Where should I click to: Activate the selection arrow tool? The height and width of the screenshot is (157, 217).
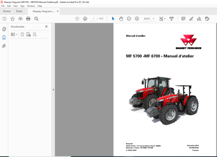[x=113, y=18]
